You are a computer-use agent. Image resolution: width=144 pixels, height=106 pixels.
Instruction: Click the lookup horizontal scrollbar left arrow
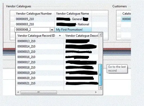pyautogui.click(x=18, y=92)
